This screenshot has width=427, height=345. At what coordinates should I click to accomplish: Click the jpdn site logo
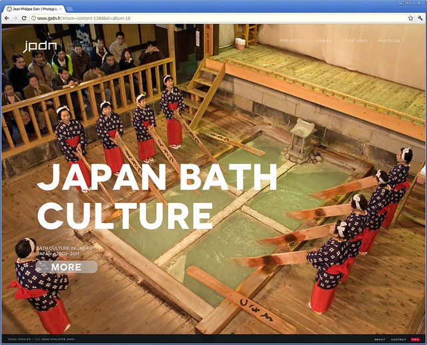pyautogui.click(x=40, y=46)
